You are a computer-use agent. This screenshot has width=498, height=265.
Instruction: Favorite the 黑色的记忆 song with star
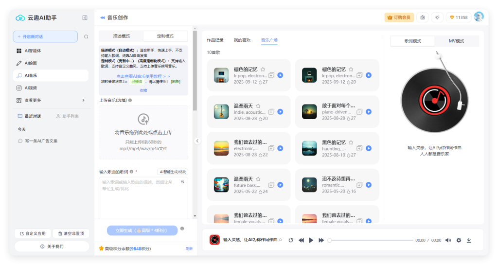tap(351, 142)
